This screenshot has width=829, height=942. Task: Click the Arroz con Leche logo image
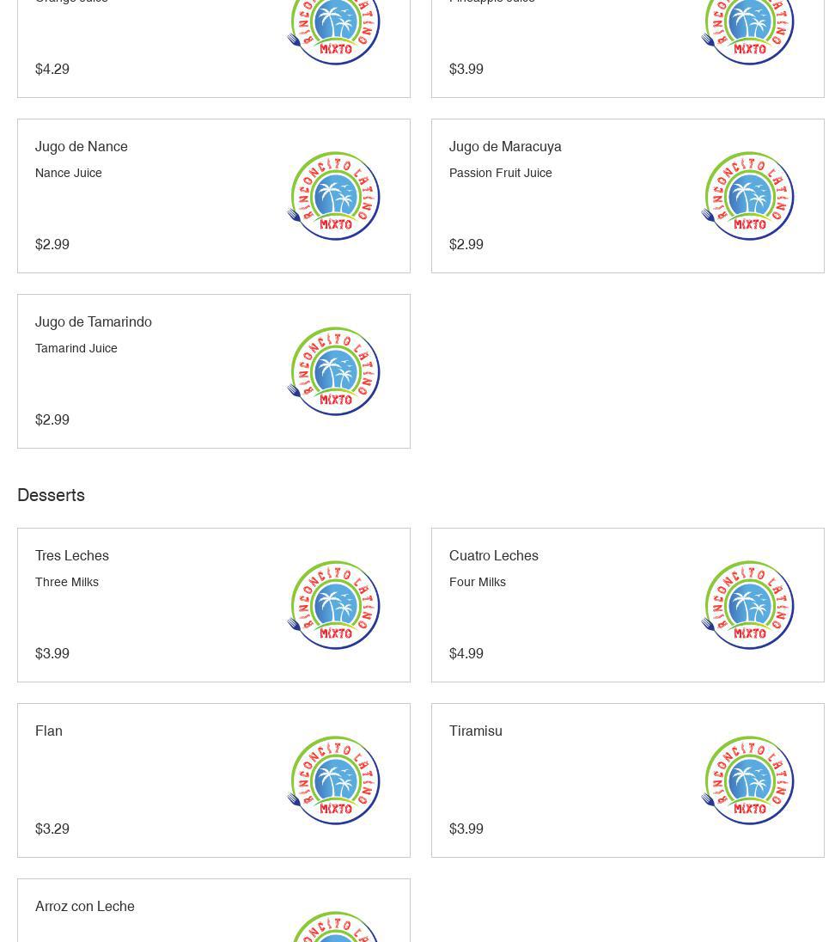click(333, 927)
